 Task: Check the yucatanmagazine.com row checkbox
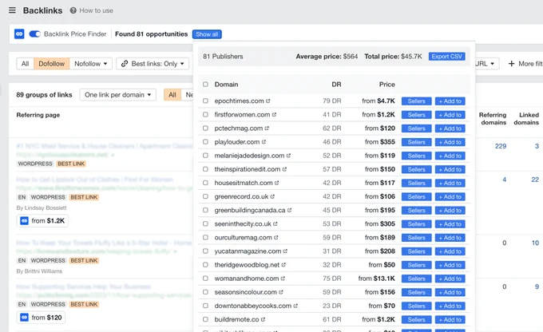pyautogui.click(x=205, y=251)
